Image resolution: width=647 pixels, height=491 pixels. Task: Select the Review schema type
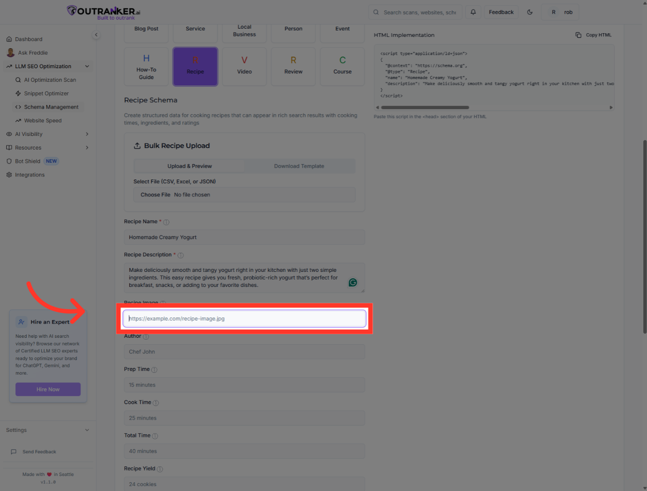[x=293, y=66]
